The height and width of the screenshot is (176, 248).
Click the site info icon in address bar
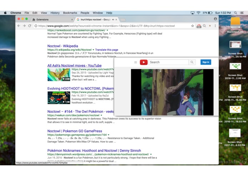pyautogui.click(x=36, y=26)
